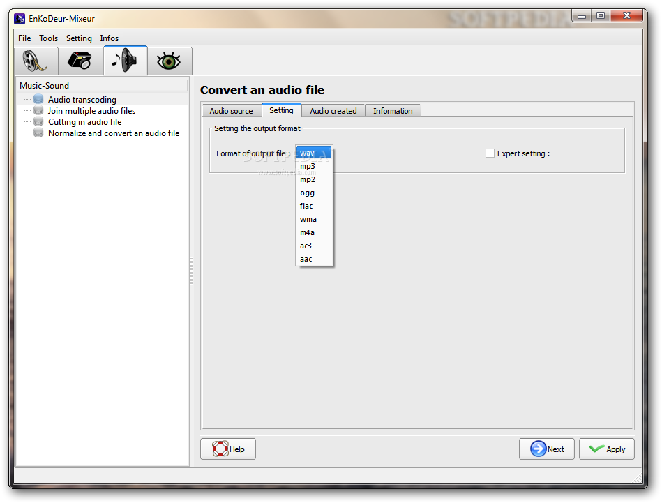This screenshot has width=662, height=503.
Task: Switch to the Setting tab
Action: pyautogui.click(x=281, y=110)
